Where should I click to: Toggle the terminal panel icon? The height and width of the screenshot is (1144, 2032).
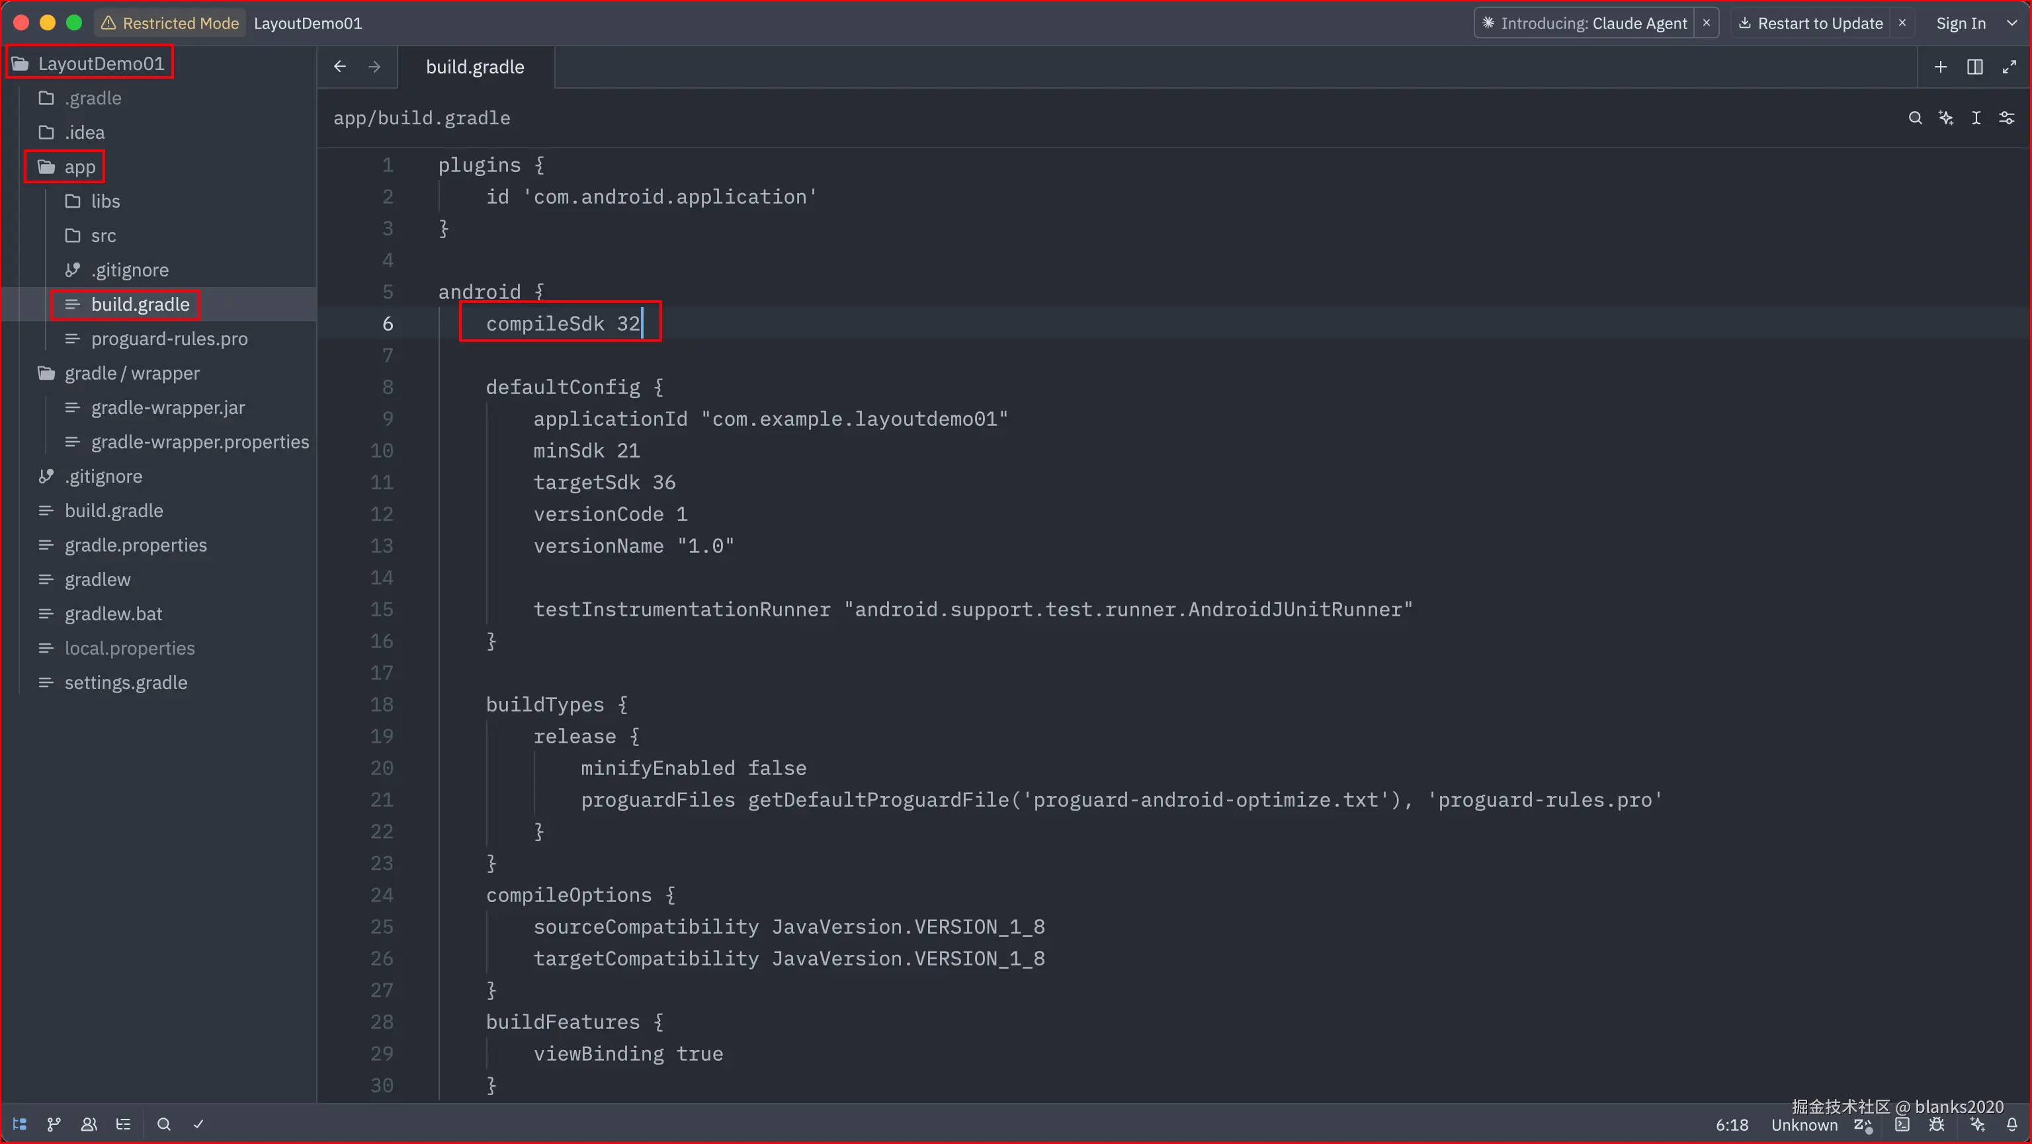(x=1902, y=1125)
